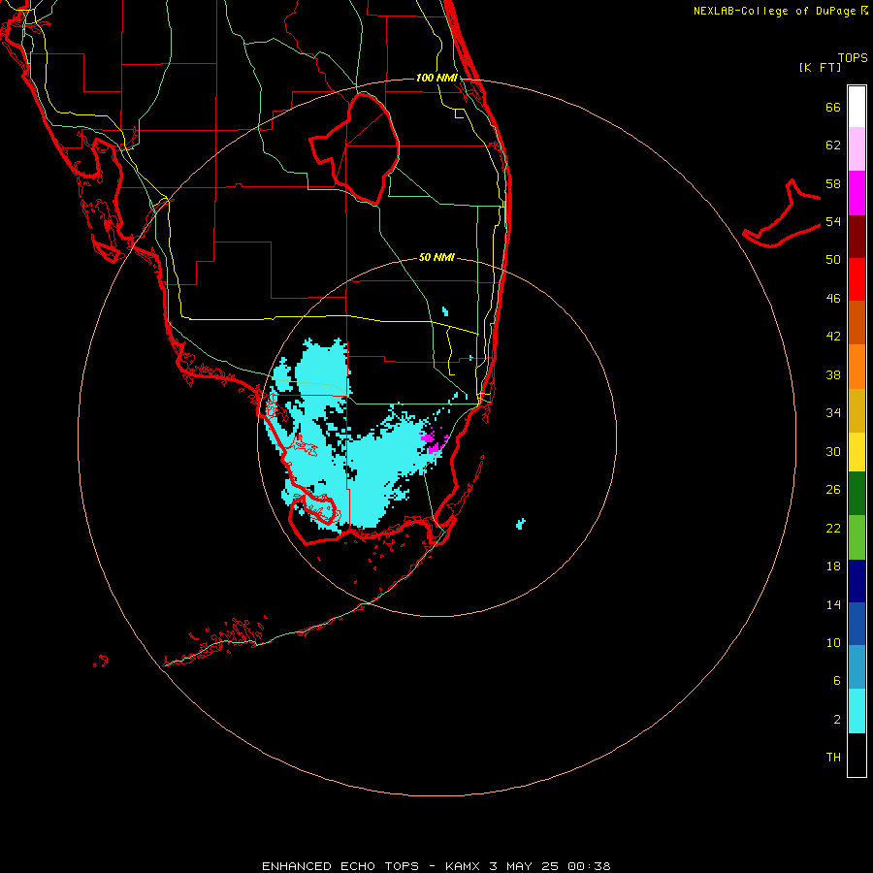The width and height of the screenshot is (873, 873).
Task: Click the dark orange color band near 42
Action: pos(857,323)
